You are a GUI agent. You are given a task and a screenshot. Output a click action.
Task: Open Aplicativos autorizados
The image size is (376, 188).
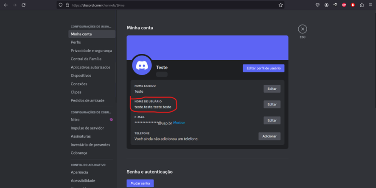(92, 67)
